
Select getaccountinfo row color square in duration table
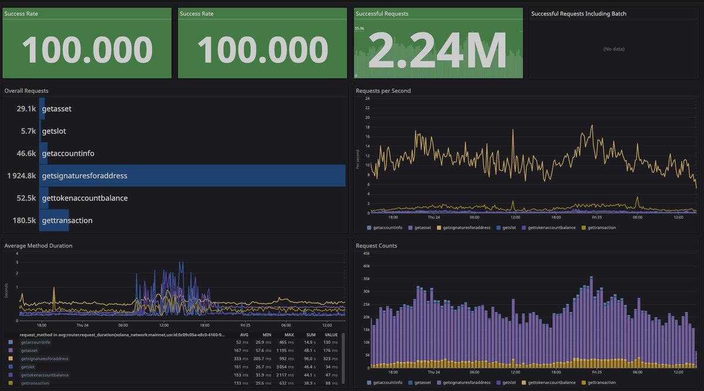9,342
